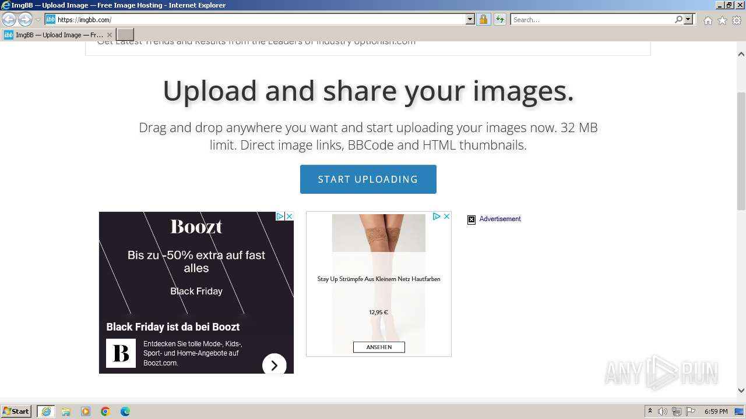Click the '12,95 €' price text
Viewport: 746px width, 419px height.
pyautogui.click(x=378, y=313)
